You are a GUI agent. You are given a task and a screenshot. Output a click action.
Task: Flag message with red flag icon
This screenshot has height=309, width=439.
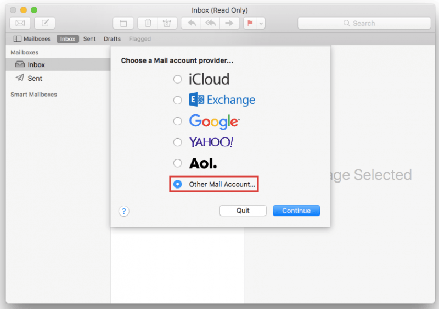(x=250, y=23)
